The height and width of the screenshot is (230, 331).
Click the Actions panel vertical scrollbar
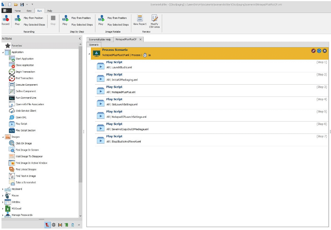tap(81, 114)
